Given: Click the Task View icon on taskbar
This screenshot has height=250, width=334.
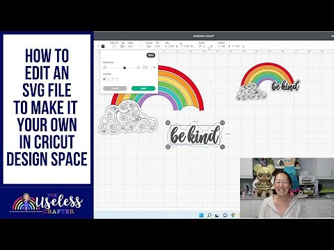Looking at the screenshot, I should [x=217, y=215].
